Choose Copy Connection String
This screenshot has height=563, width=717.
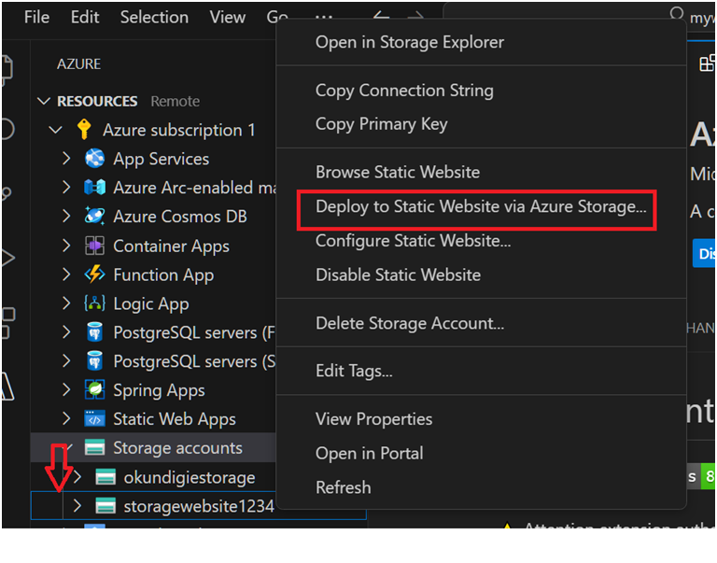click(481, 91)
